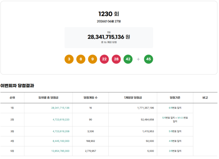Click the 등위별 총 당첨금 column header
This screenshot has width=219, height=159.
[x=48, y=98]
